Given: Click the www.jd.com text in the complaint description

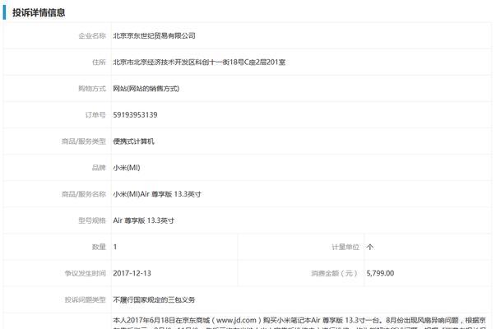Looking at the screenshot, I should (x=236, y=320).
